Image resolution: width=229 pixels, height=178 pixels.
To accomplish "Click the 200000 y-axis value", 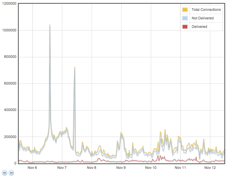I will (x=10, y=137).
